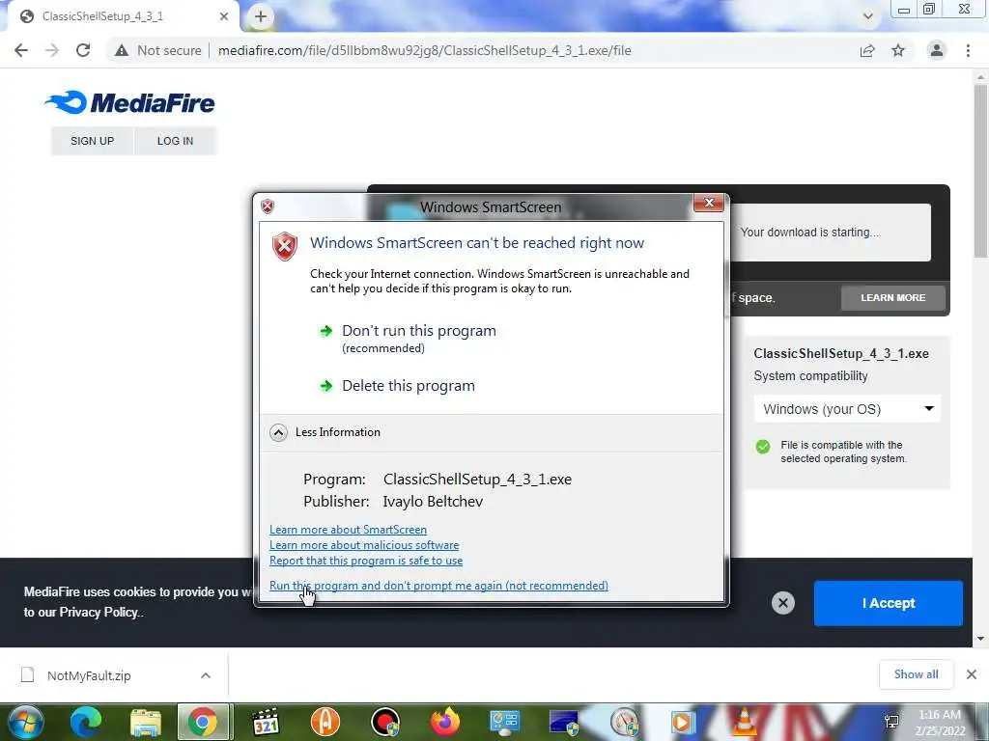989x741 pixels.
Task: Reload the MediaFire page
Action: (83, 50)
